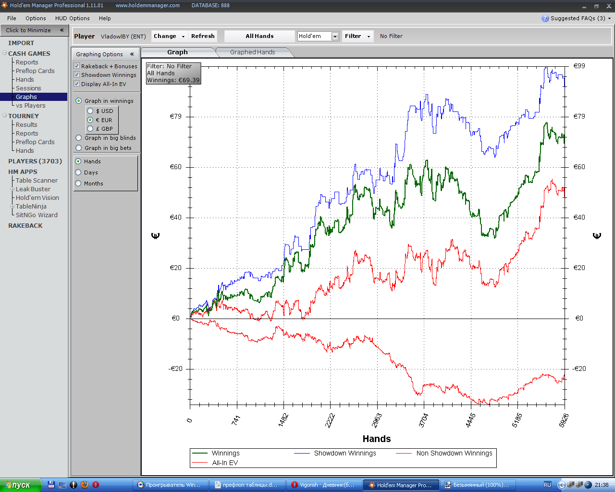The image size is (615, 492).
Task: Expand hidden system tray icons arrow
Action: [561, 485]
